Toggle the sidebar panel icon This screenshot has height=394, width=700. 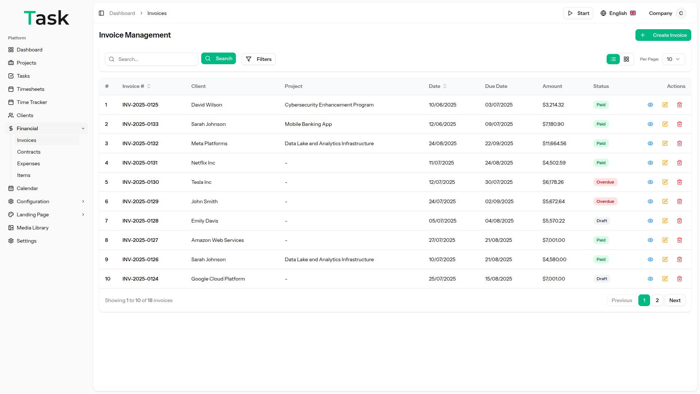[x=101, y=13]
